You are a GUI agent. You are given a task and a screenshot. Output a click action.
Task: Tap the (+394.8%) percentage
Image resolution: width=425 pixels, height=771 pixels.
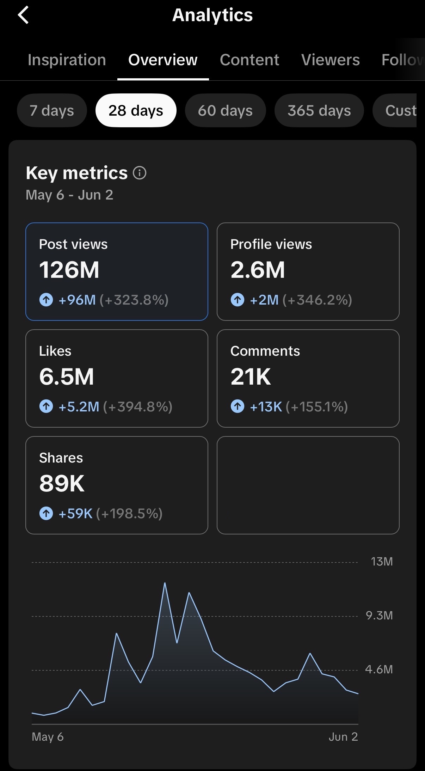pos(138,406)
